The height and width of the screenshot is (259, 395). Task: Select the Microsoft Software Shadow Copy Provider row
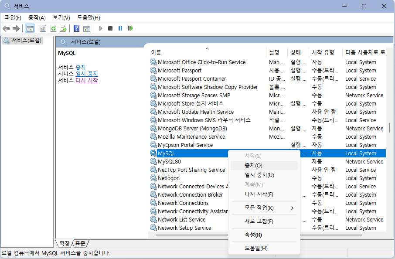click(x=267, y=87)
